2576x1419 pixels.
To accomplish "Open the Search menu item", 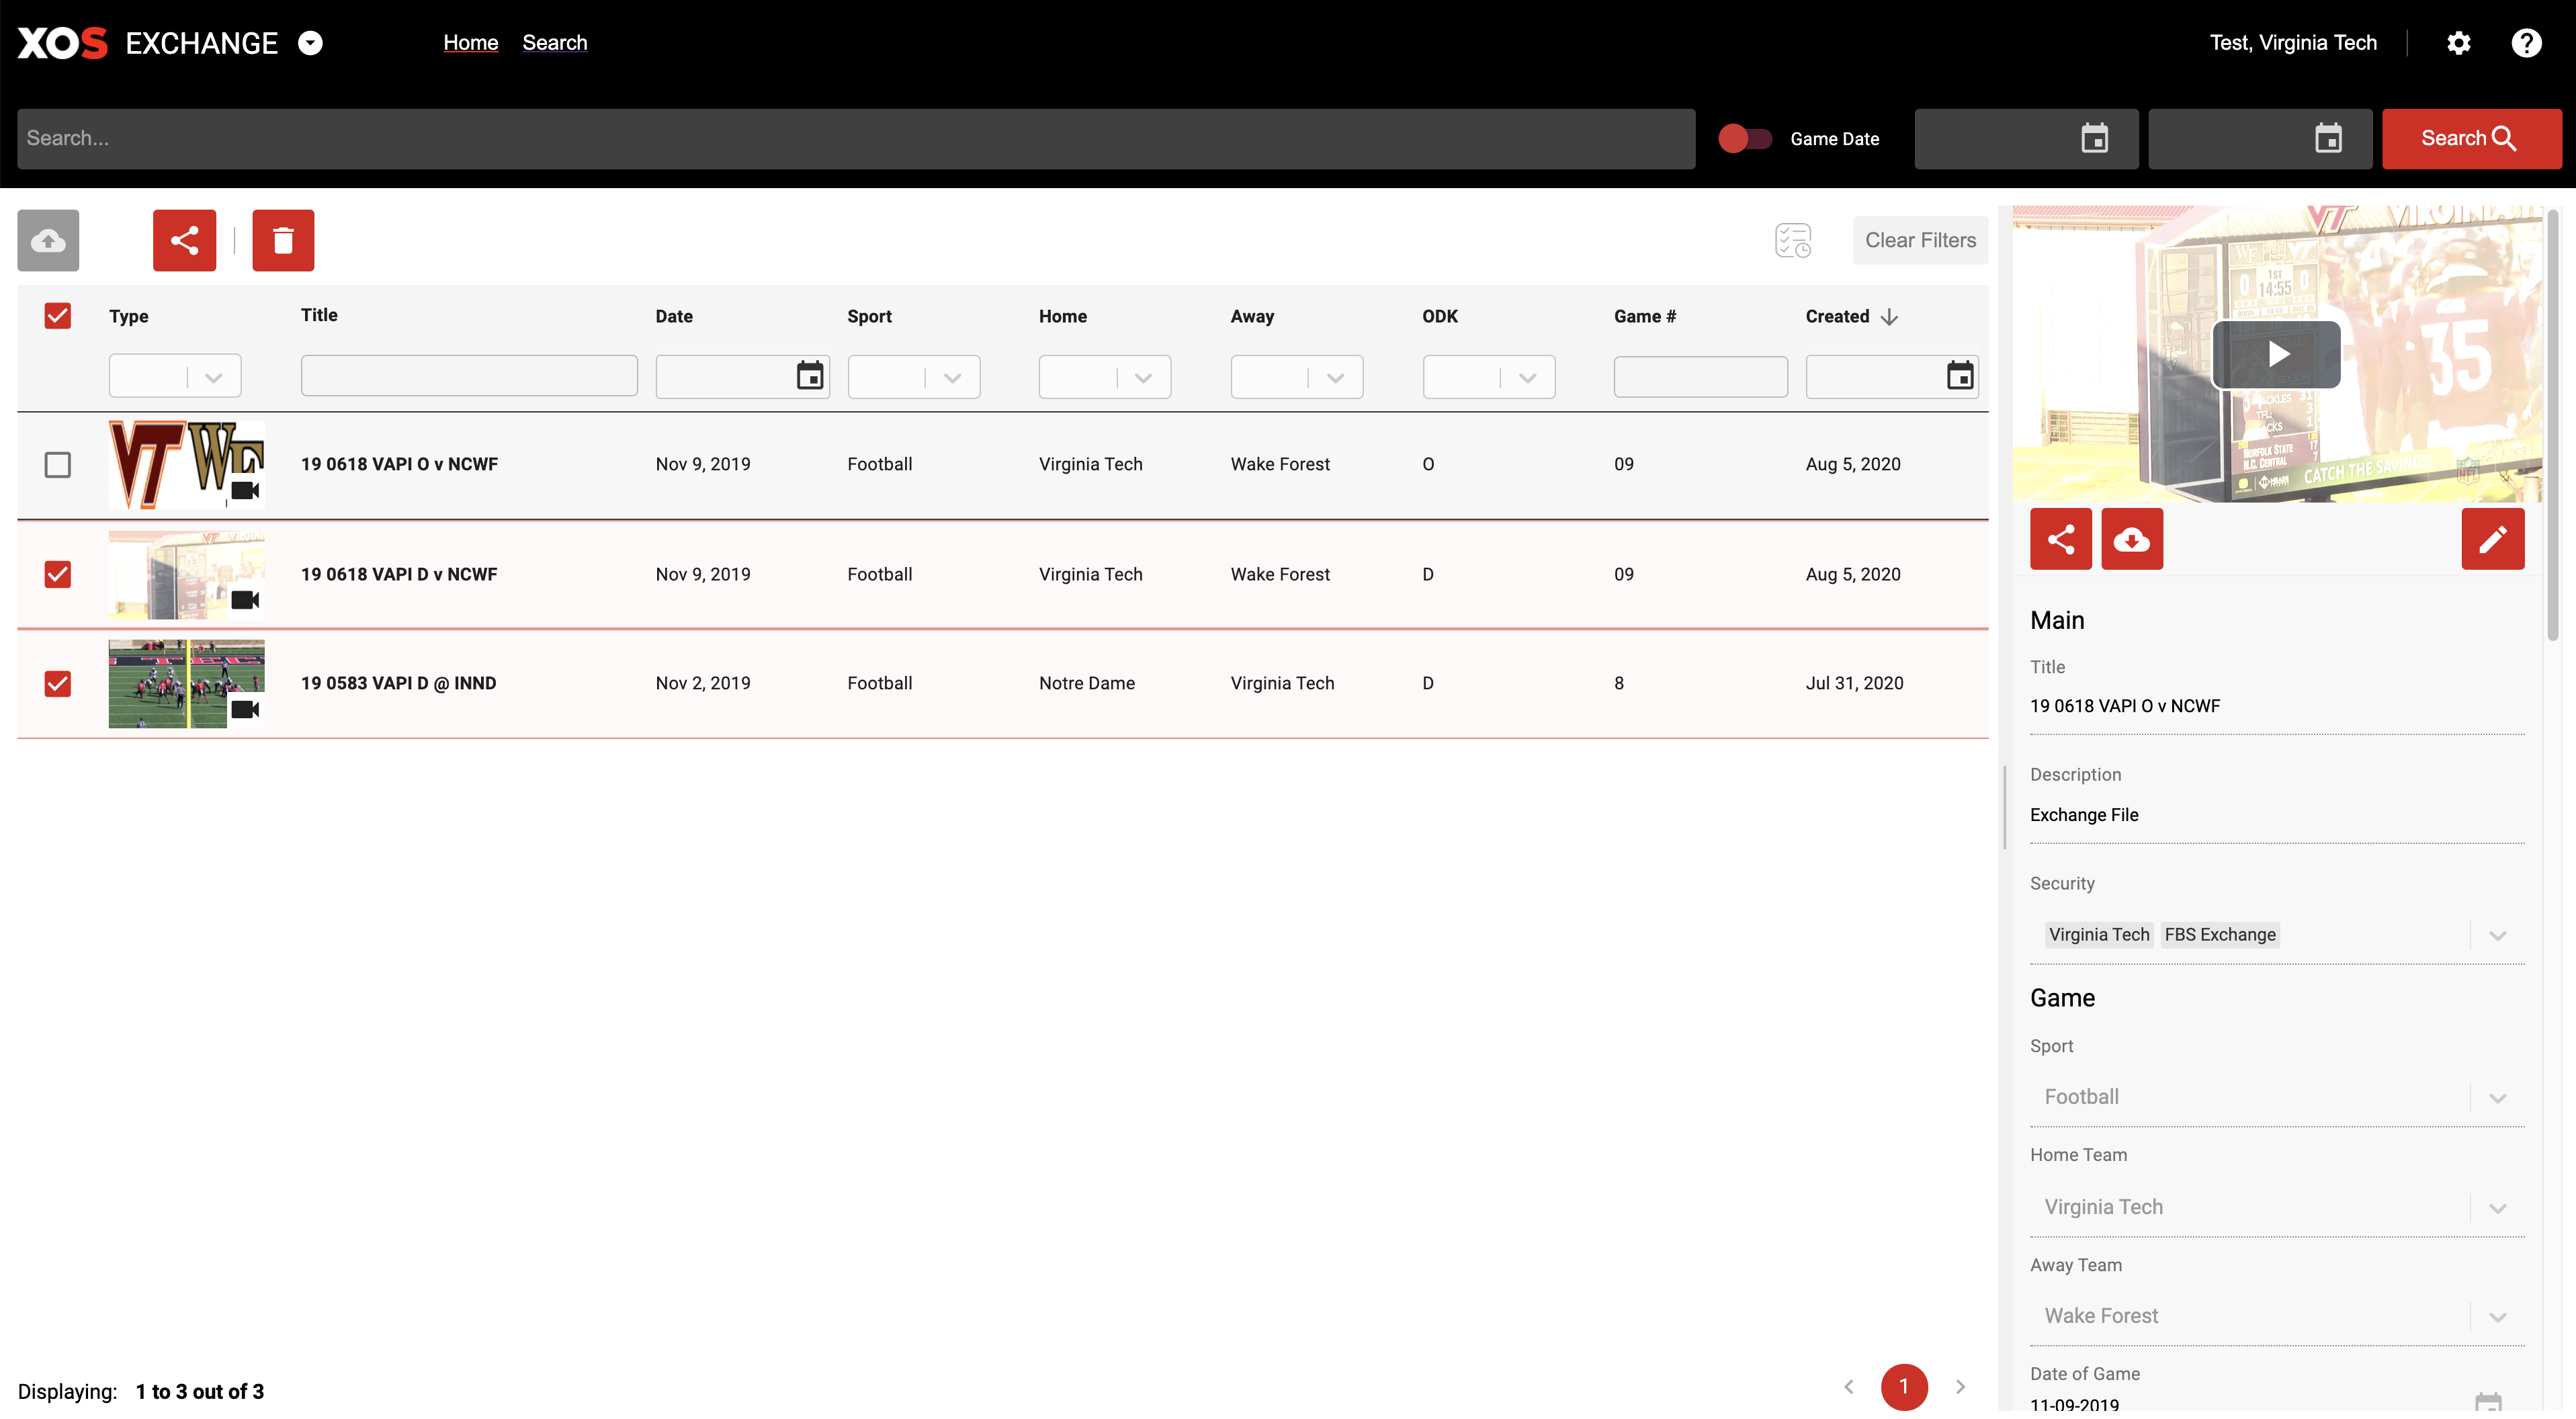I will [x=554, y=42].
